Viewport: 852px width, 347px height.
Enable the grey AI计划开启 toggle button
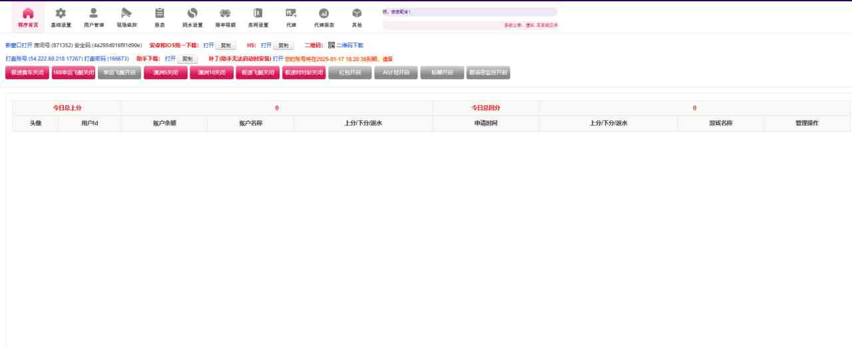pyautogui.click(x=396, y=73)
